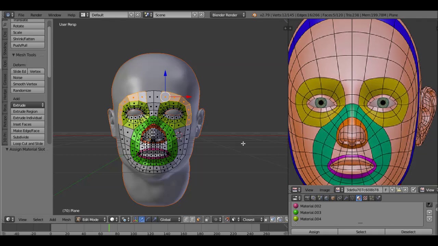The width and height of the screenshot is (438, 246).
Task: Open the pivot point selector
Action: pyautogui.click(x=125, y=220)
